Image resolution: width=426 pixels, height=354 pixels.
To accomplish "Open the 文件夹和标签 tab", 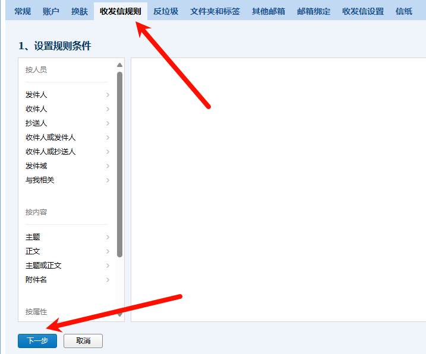I will click(215, 11).
